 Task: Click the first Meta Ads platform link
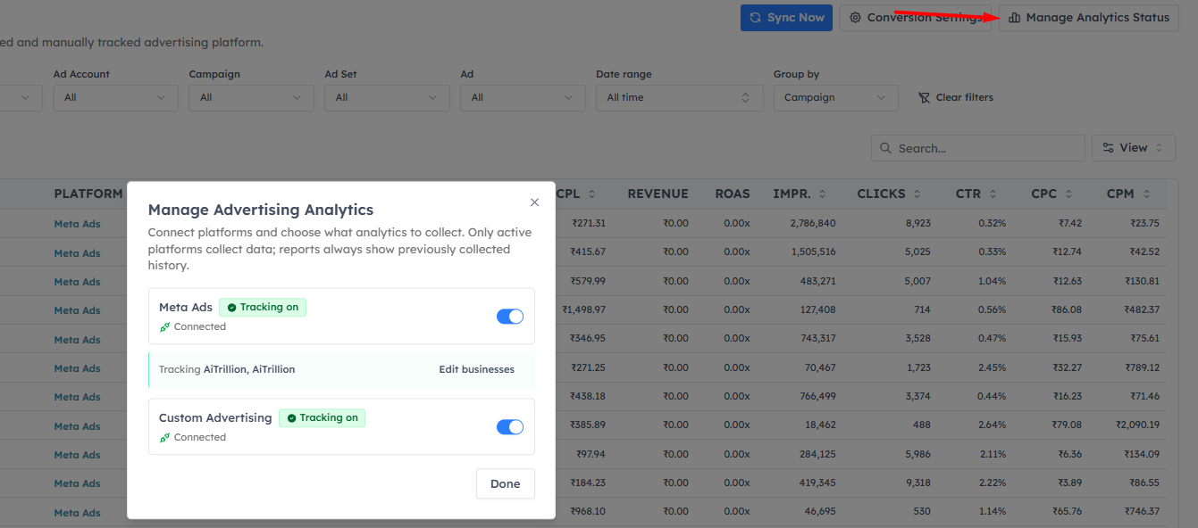coord(77,224)
